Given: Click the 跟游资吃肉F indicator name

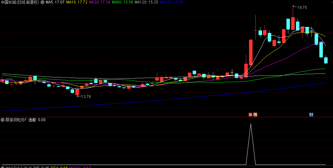Looking at the screenshot, I should point(16,120).
